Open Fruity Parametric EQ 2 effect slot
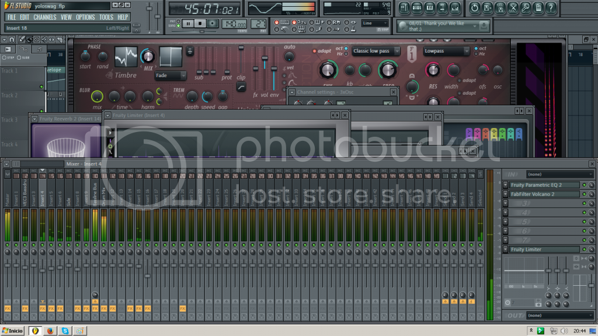This screenshot has width=598, height=336. pos(544,185)
